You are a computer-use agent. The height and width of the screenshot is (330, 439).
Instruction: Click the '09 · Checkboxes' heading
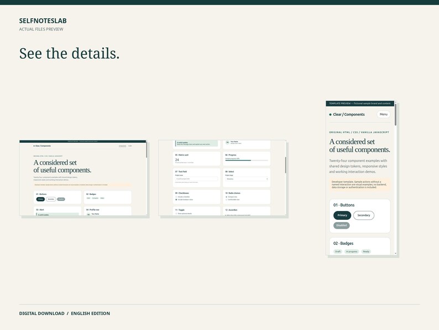(182, 193)
